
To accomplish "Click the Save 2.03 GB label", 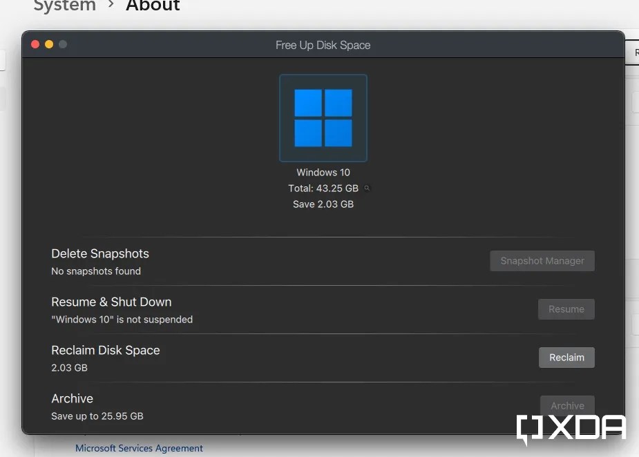I will [323, 204].
